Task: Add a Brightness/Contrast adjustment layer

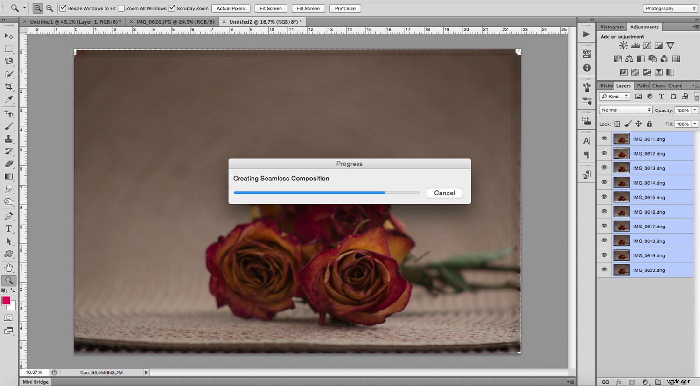Action: [x=623, y=45]
